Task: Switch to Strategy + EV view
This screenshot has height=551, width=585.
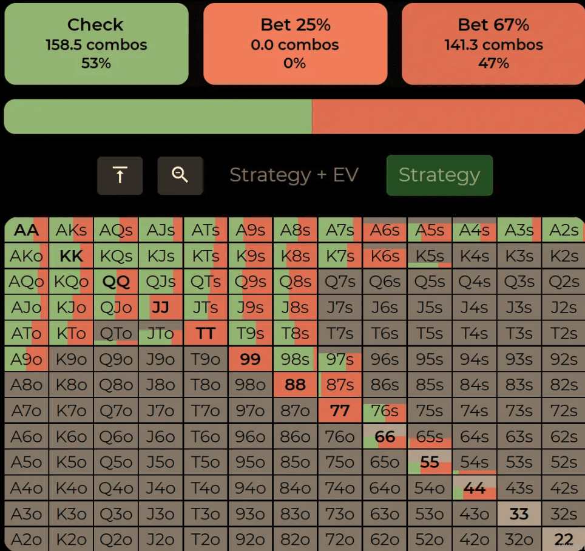Action: click(294, 175)
